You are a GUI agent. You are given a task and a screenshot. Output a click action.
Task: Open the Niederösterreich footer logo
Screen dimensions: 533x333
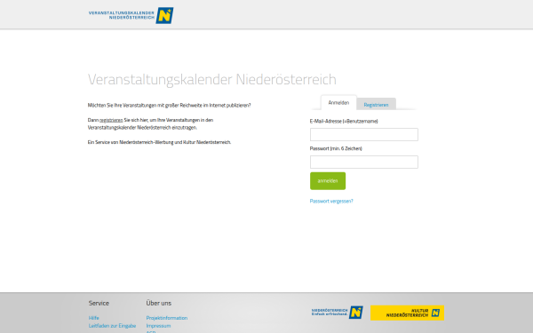338,313
